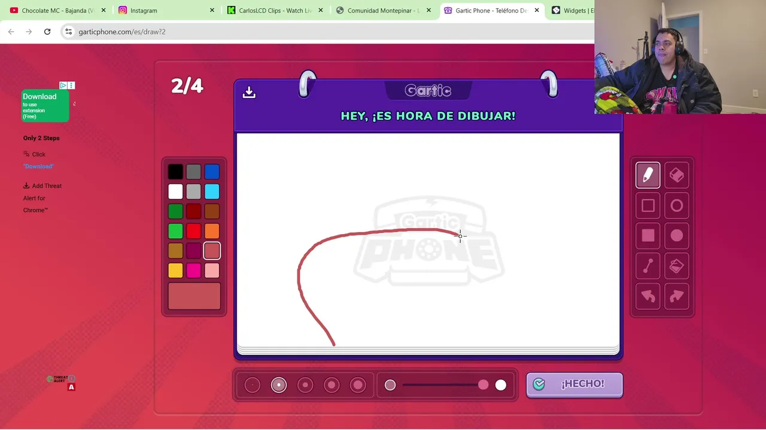Select the filled rectangle shape tool
Viewport: 766px width, 430px height.
point(648,235)
